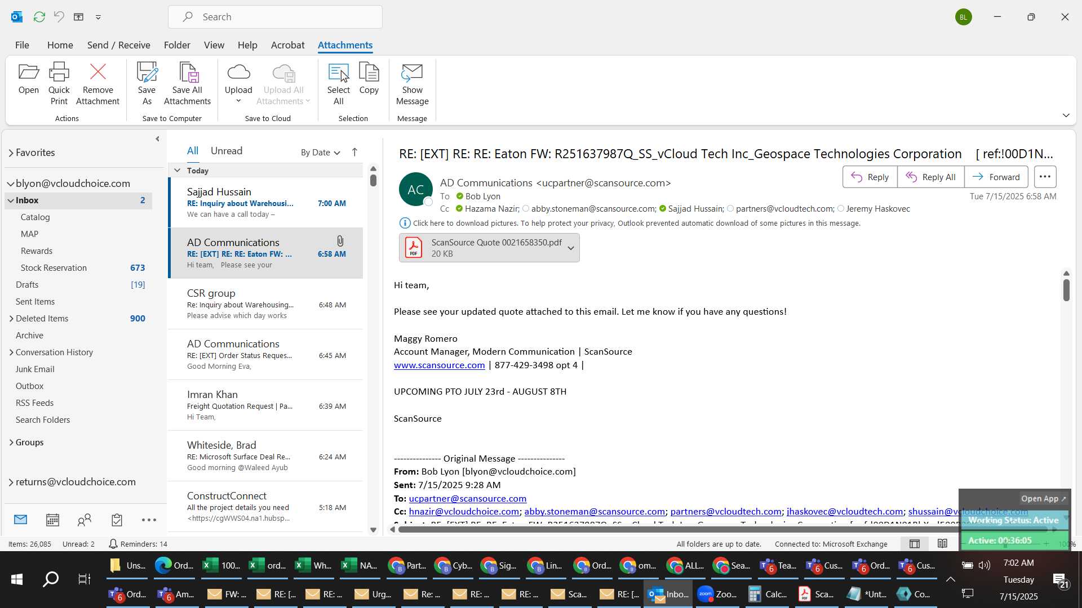Switch to Calendar view in the navigation bar
Viewport: 1082px width, 608px height.
click(x=52, y=520)
